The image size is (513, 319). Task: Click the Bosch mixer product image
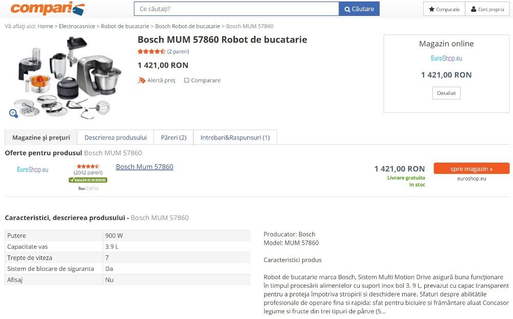pos(67,77)
